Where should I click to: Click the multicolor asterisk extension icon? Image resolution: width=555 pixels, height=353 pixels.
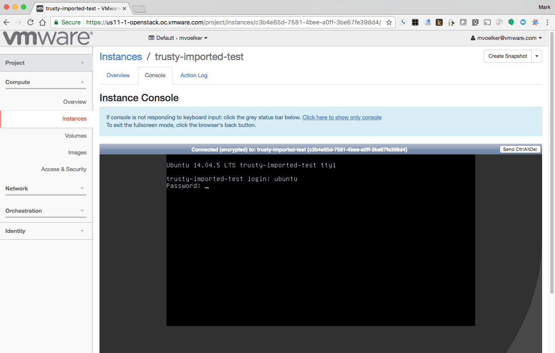point(535,22)
